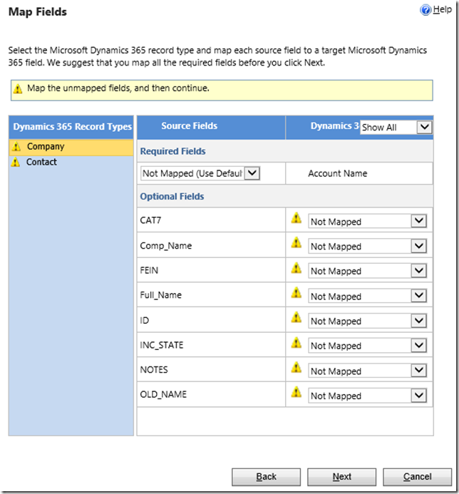This screenshot has height=494, width=459.
Task: Open the ID Not Mapped dropdown
Action: [x=367, y=321]
